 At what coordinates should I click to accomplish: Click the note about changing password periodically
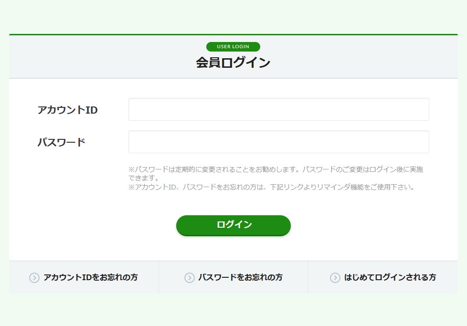[276, 174]
